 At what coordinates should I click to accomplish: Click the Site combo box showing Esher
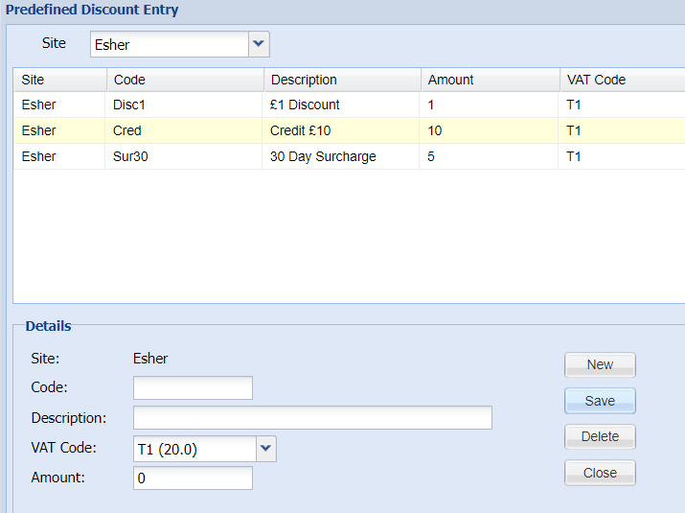tap(170, 44)
